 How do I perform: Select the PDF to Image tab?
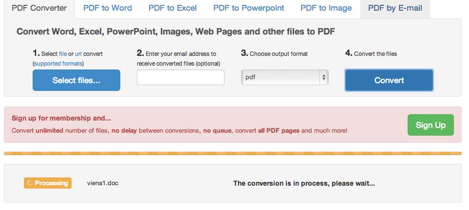[x=326, y=8]
